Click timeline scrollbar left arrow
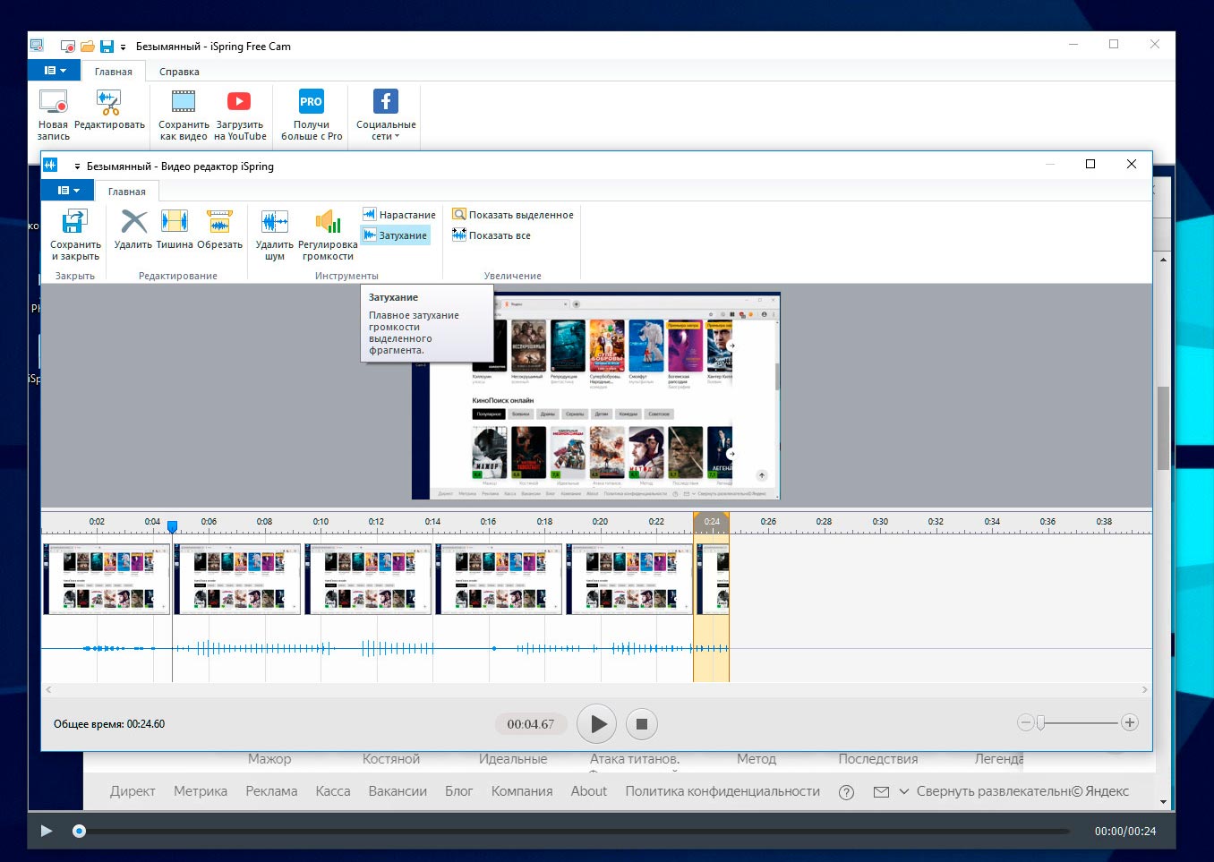The height and width of the screenshot is (862, 1214). point(49,689)
